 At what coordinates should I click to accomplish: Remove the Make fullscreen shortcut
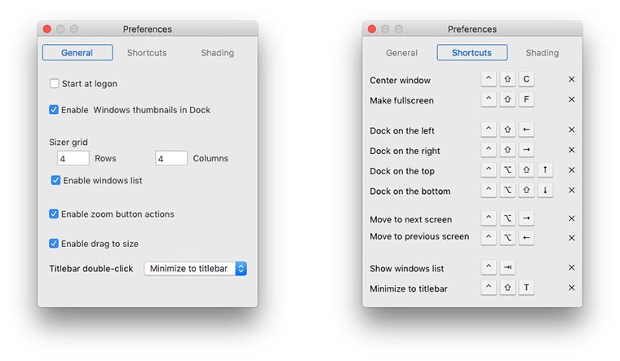coord(571,100)
